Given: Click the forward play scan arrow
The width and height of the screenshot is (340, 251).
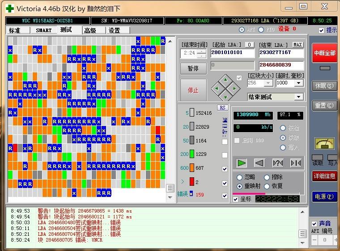Looking at the screenshot, I should click(x=242, y=163).
